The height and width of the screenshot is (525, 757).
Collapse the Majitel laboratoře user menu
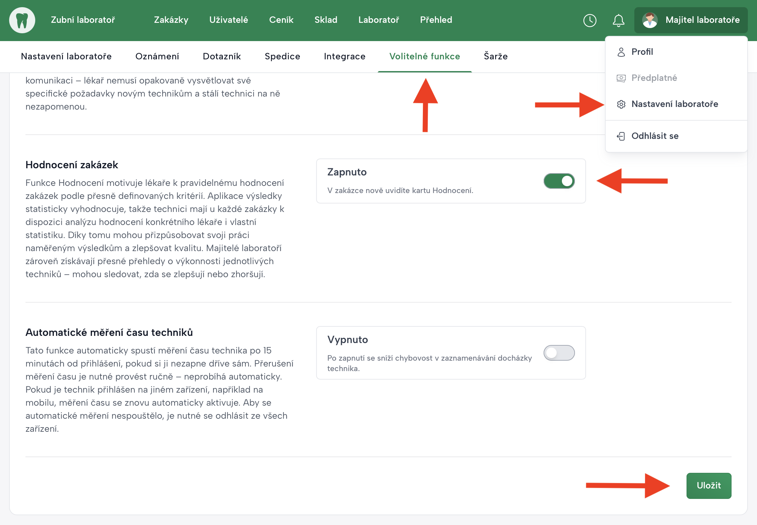702,21
